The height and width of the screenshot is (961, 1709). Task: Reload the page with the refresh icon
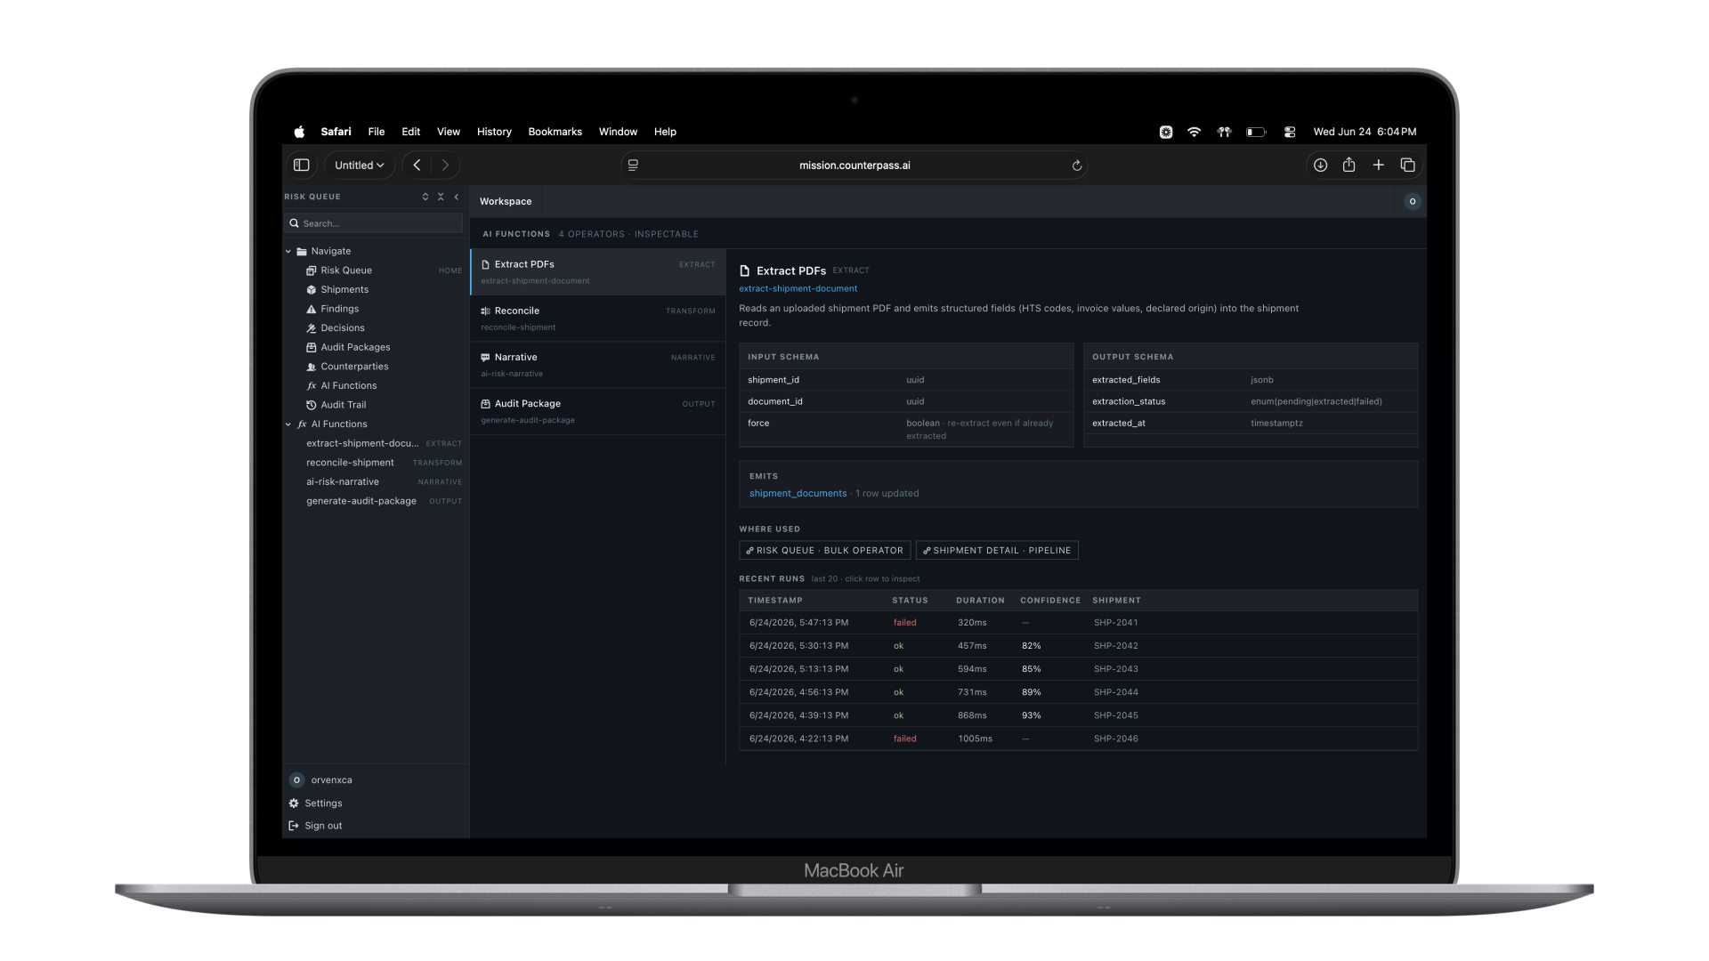[1076, 166]
